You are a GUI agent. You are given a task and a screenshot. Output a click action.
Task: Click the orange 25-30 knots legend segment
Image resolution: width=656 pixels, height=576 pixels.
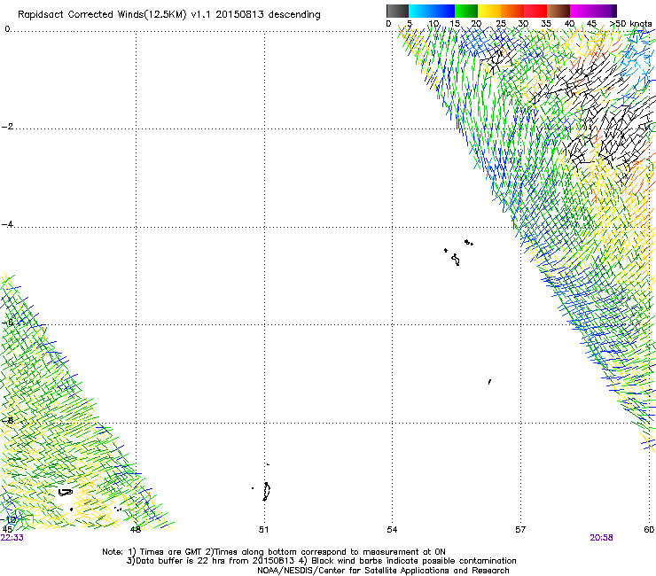tap(512, 11)
